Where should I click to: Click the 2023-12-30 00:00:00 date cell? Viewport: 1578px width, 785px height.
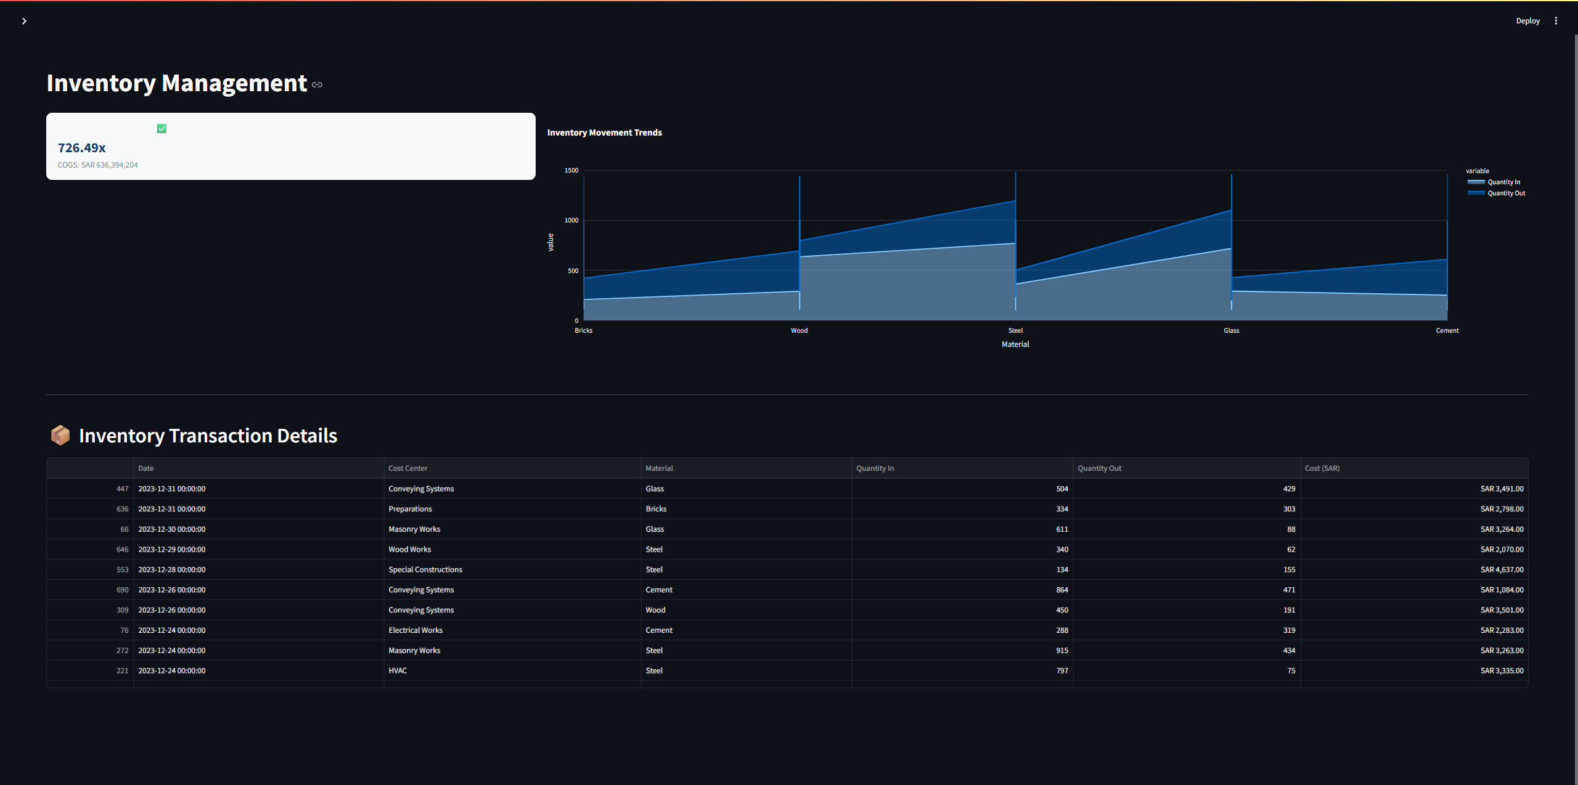258,529
